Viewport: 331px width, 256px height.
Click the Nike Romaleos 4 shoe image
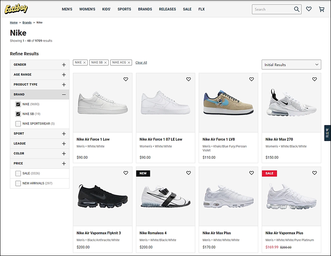(x=165, y=196)
